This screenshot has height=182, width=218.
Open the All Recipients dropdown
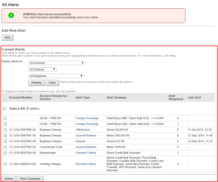[x=56, y=76]
